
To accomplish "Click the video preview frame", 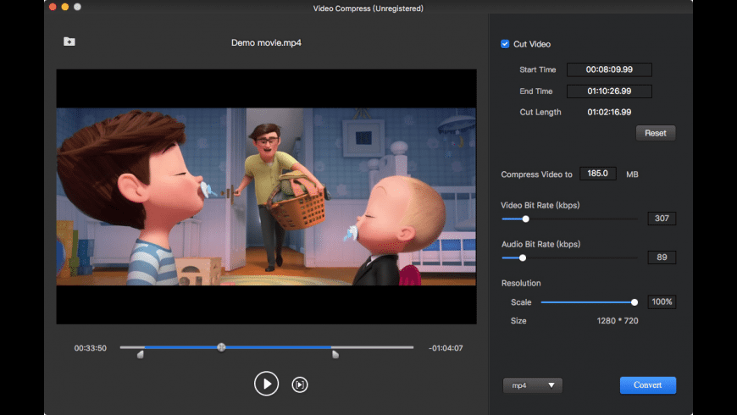I will (x=266, y=196).
